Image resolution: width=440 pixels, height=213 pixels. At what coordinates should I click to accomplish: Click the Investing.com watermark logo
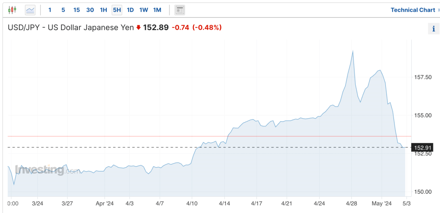(x=46, y=170)
